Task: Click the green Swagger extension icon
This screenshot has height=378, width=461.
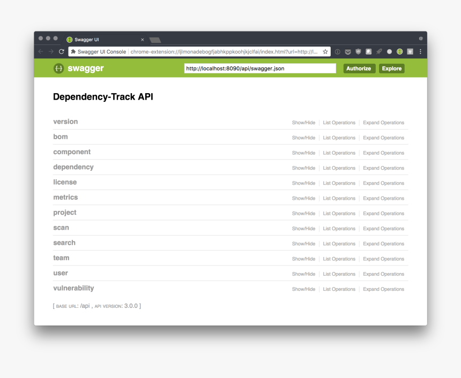Action: (x=399, y=52)
